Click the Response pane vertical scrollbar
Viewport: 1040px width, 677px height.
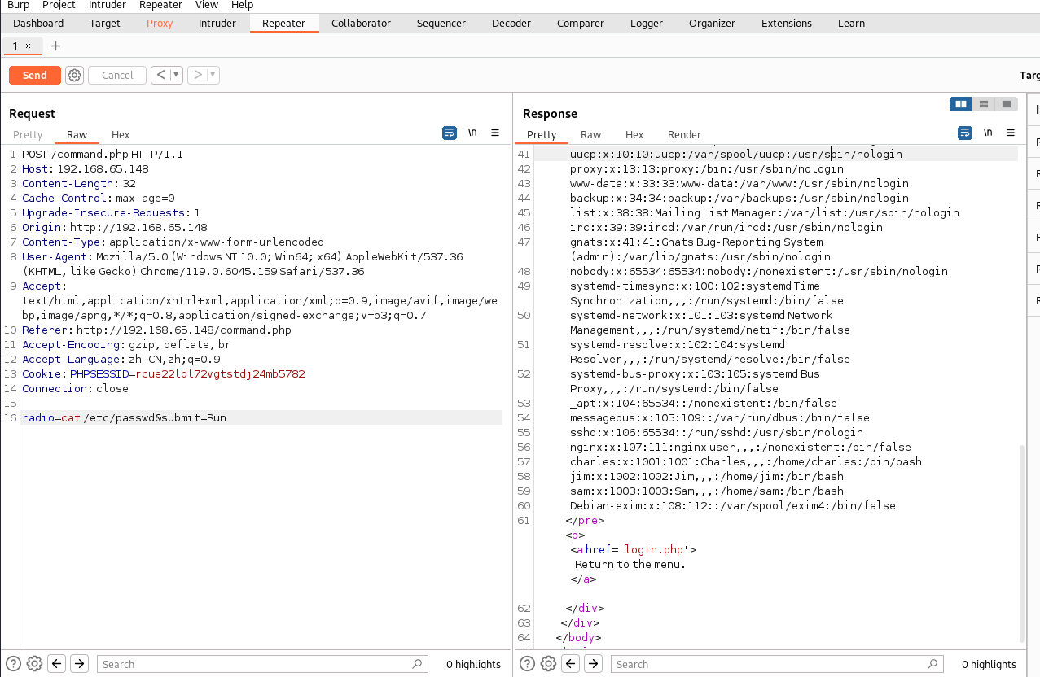(1022, 544)
